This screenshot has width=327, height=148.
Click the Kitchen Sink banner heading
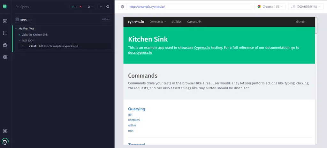click(148, 39)
